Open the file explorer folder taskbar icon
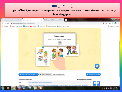The height and width of the screenshot is (92, 122). coord(35,88)
